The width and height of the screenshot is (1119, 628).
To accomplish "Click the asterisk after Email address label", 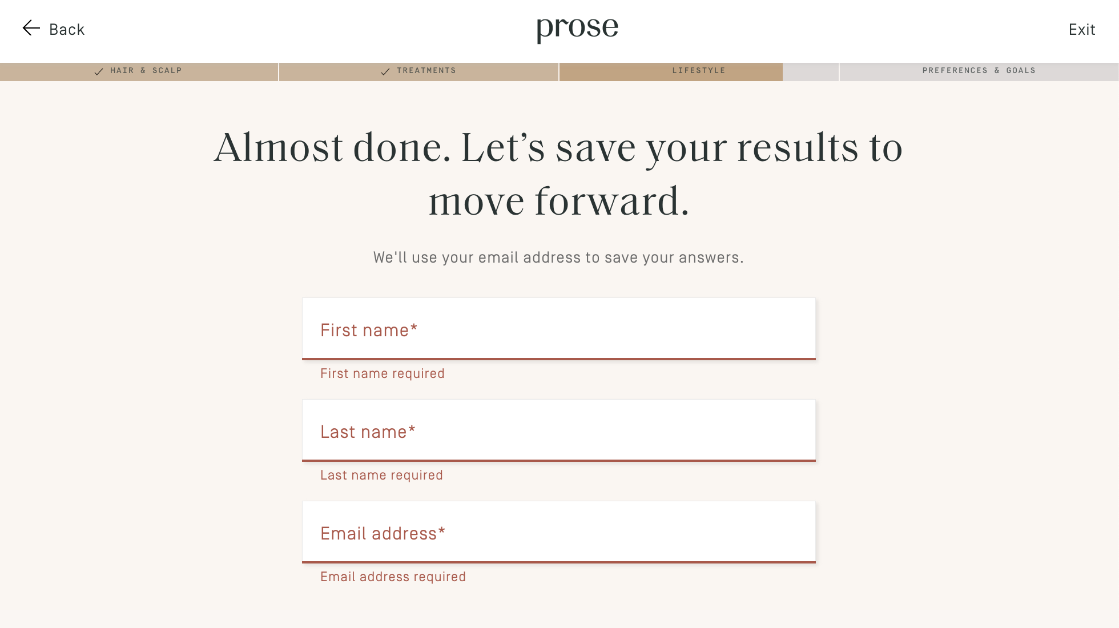I will [x=442, y=531].
